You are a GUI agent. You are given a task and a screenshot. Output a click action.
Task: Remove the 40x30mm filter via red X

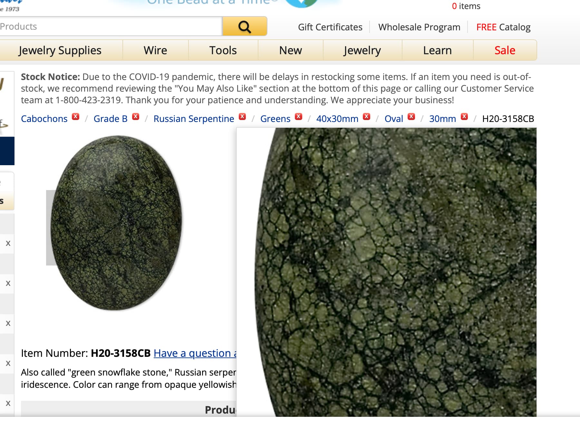(367, 117)
